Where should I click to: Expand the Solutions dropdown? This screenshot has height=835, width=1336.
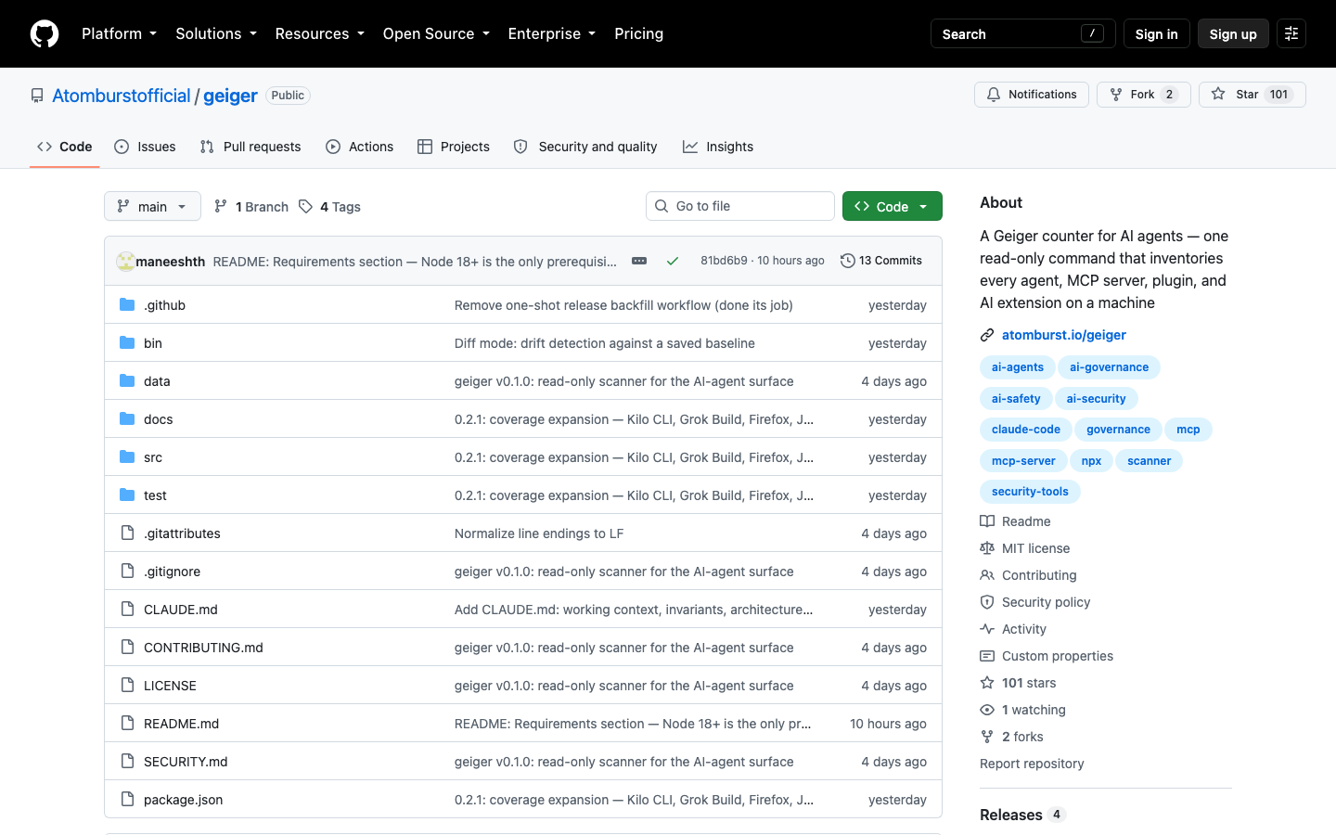click(x=216, y=33)
